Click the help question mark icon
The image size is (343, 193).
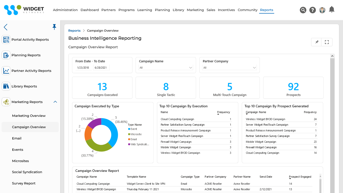tap(312, 10)
